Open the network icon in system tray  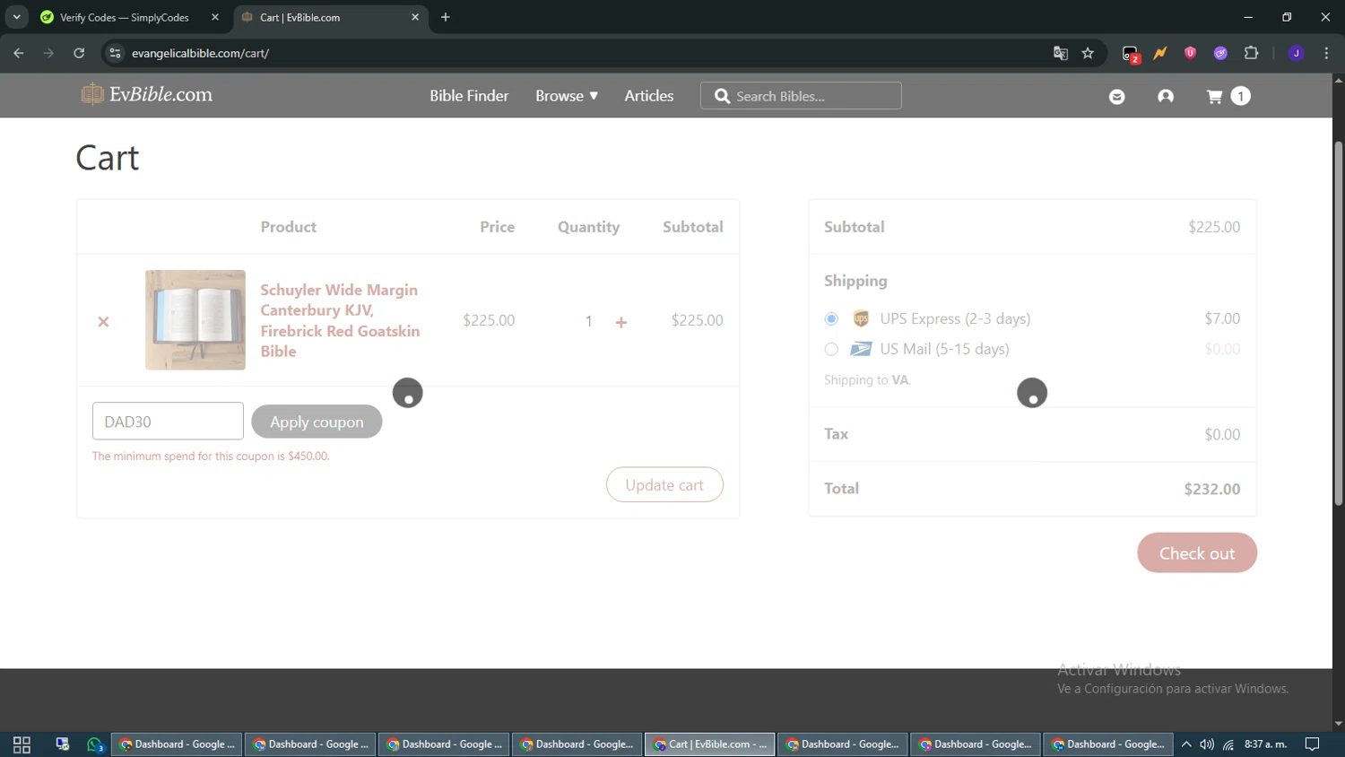[1228, 744]
